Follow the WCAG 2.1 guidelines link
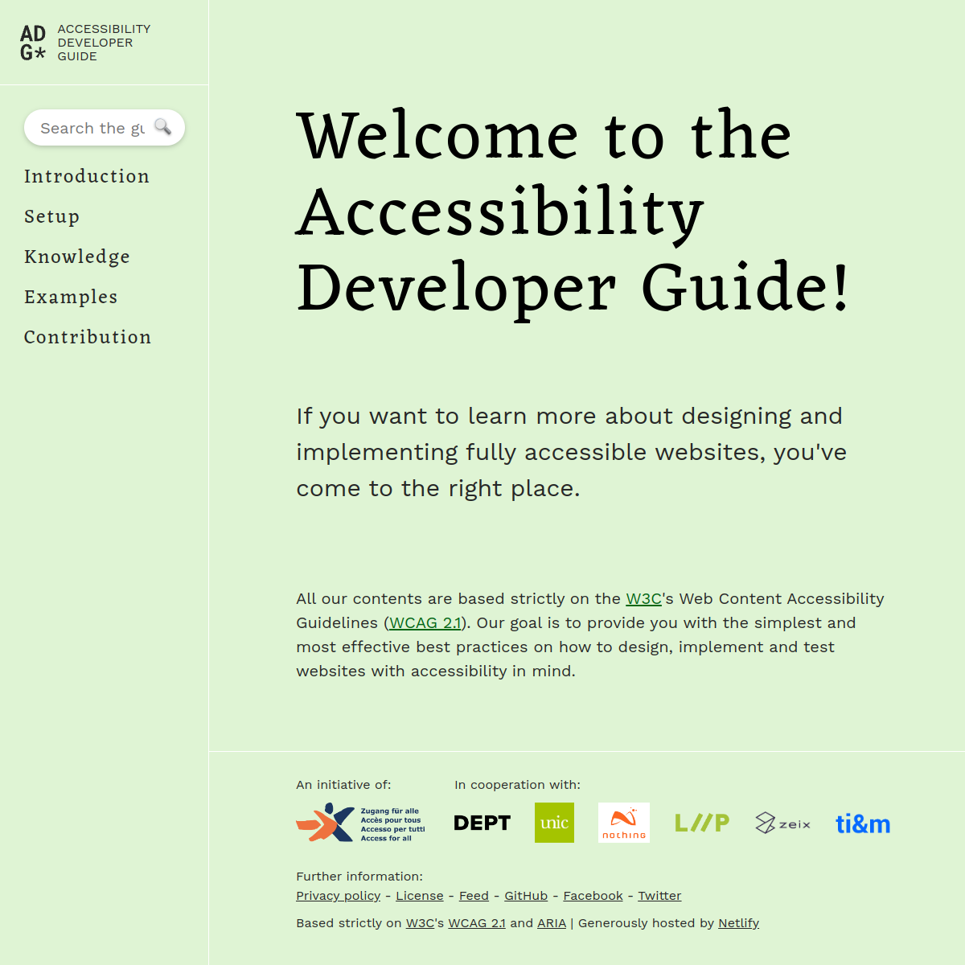The image size is (965, 965). pos(425,622)
